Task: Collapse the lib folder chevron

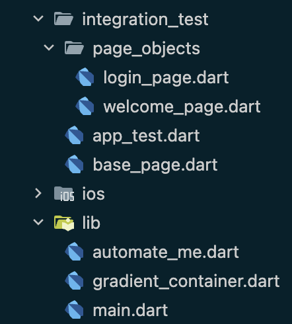Action: click(38, 222)
